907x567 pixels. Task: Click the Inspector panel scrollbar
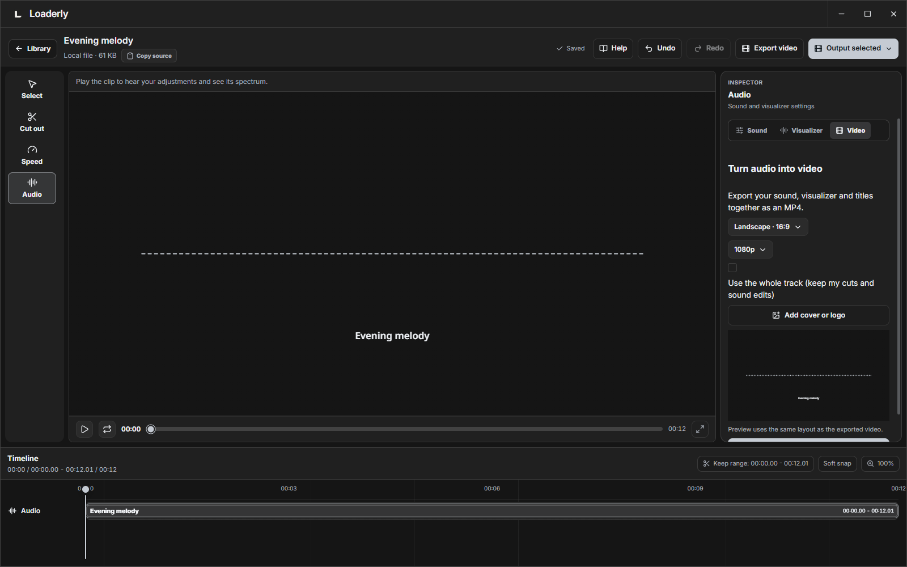tap(898, 266)
